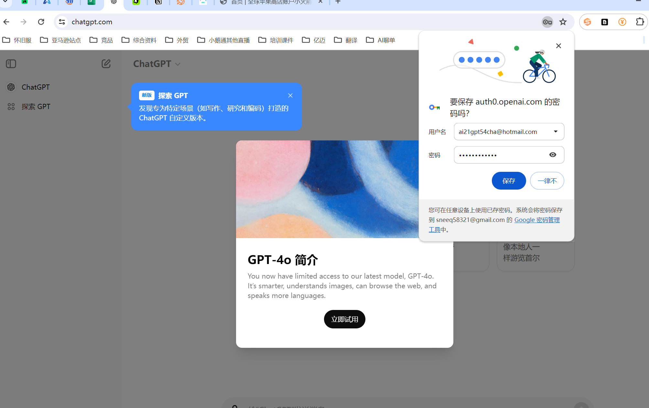Show the password with the eye icon
This screenshot has width=649, height=408.
click(553, 155)
